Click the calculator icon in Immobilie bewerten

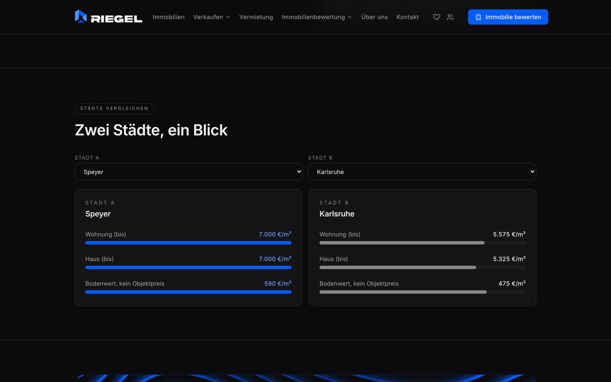(478, 17)
